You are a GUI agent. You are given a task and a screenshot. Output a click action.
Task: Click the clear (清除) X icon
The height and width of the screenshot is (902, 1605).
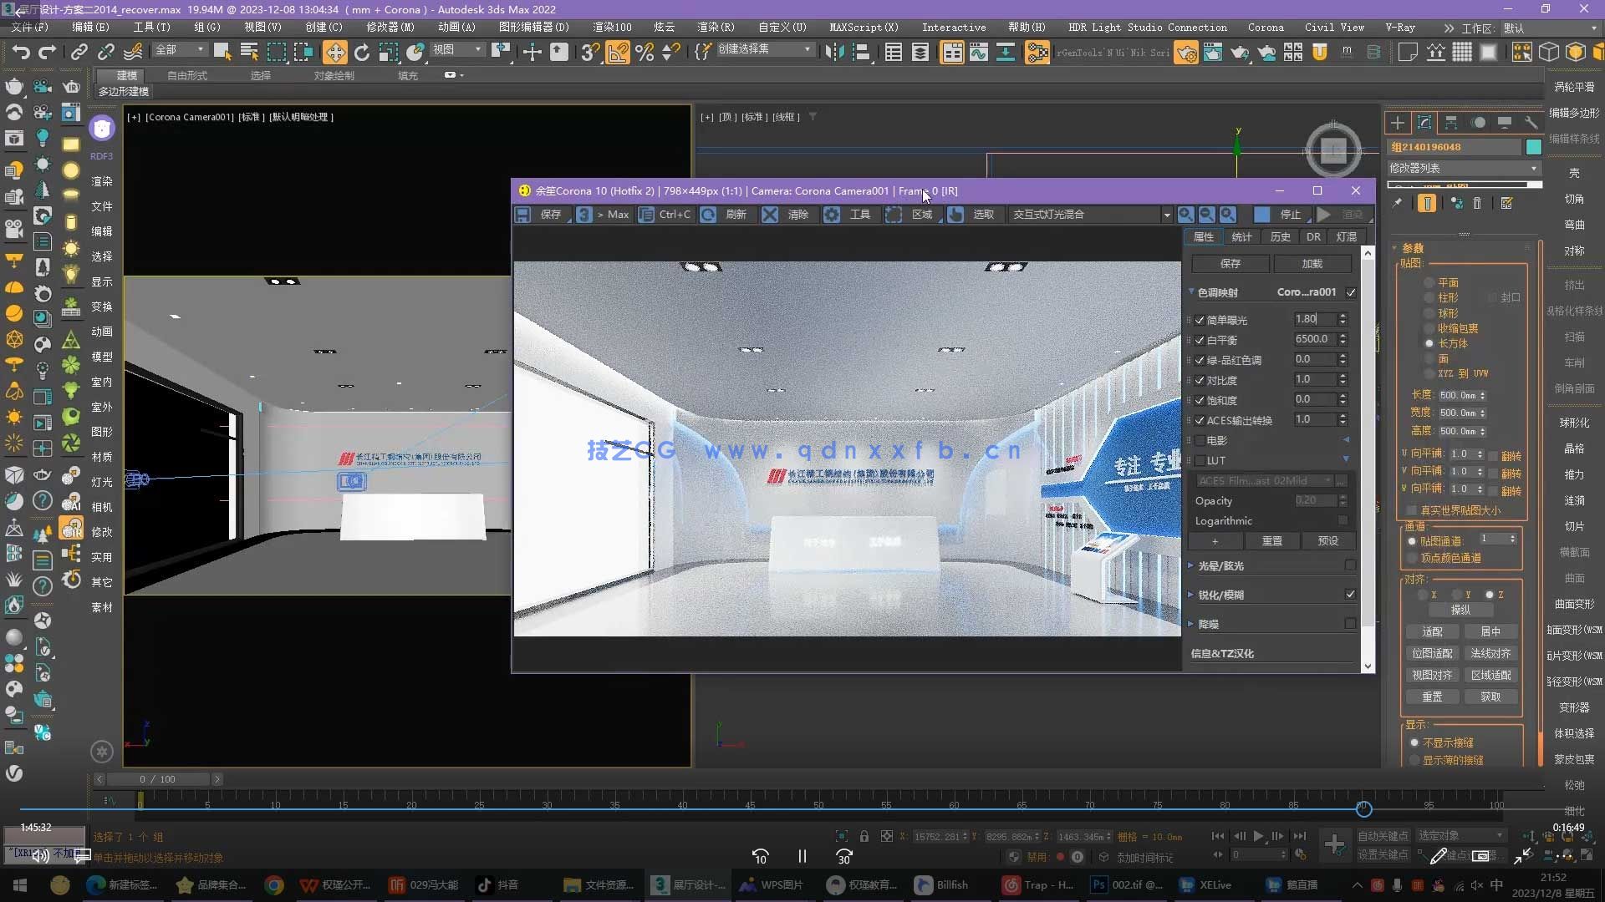pos(770,215)
